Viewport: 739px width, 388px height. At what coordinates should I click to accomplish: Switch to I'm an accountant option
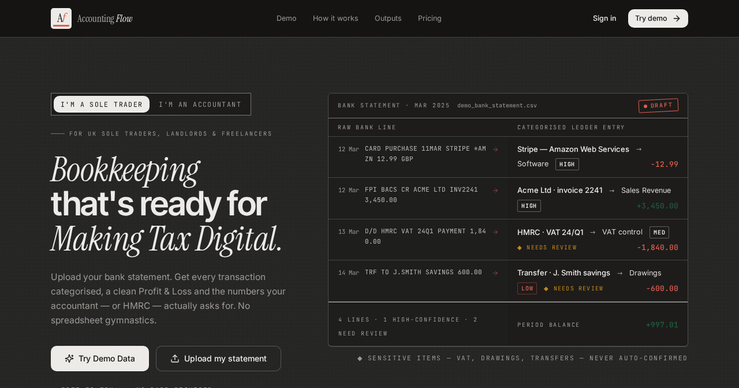tap(200, 104)
